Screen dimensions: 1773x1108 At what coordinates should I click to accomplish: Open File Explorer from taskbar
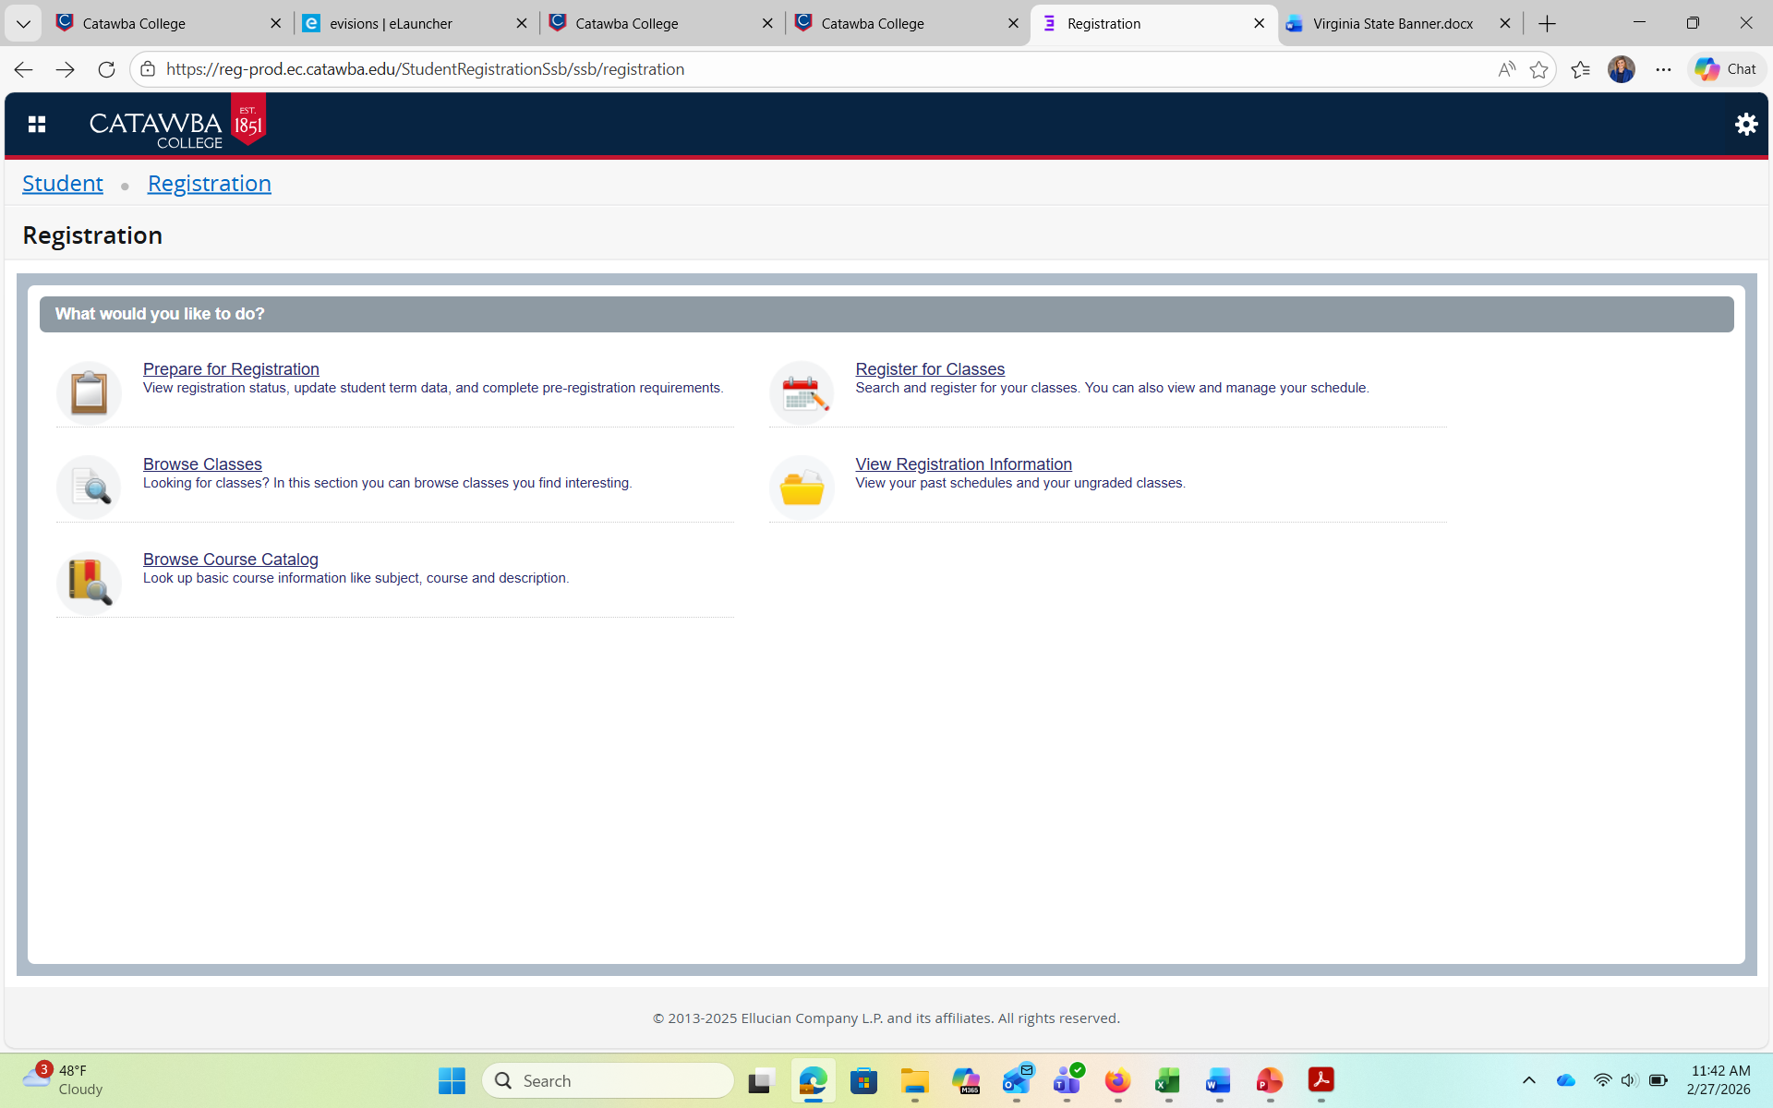pos(914,1080)
